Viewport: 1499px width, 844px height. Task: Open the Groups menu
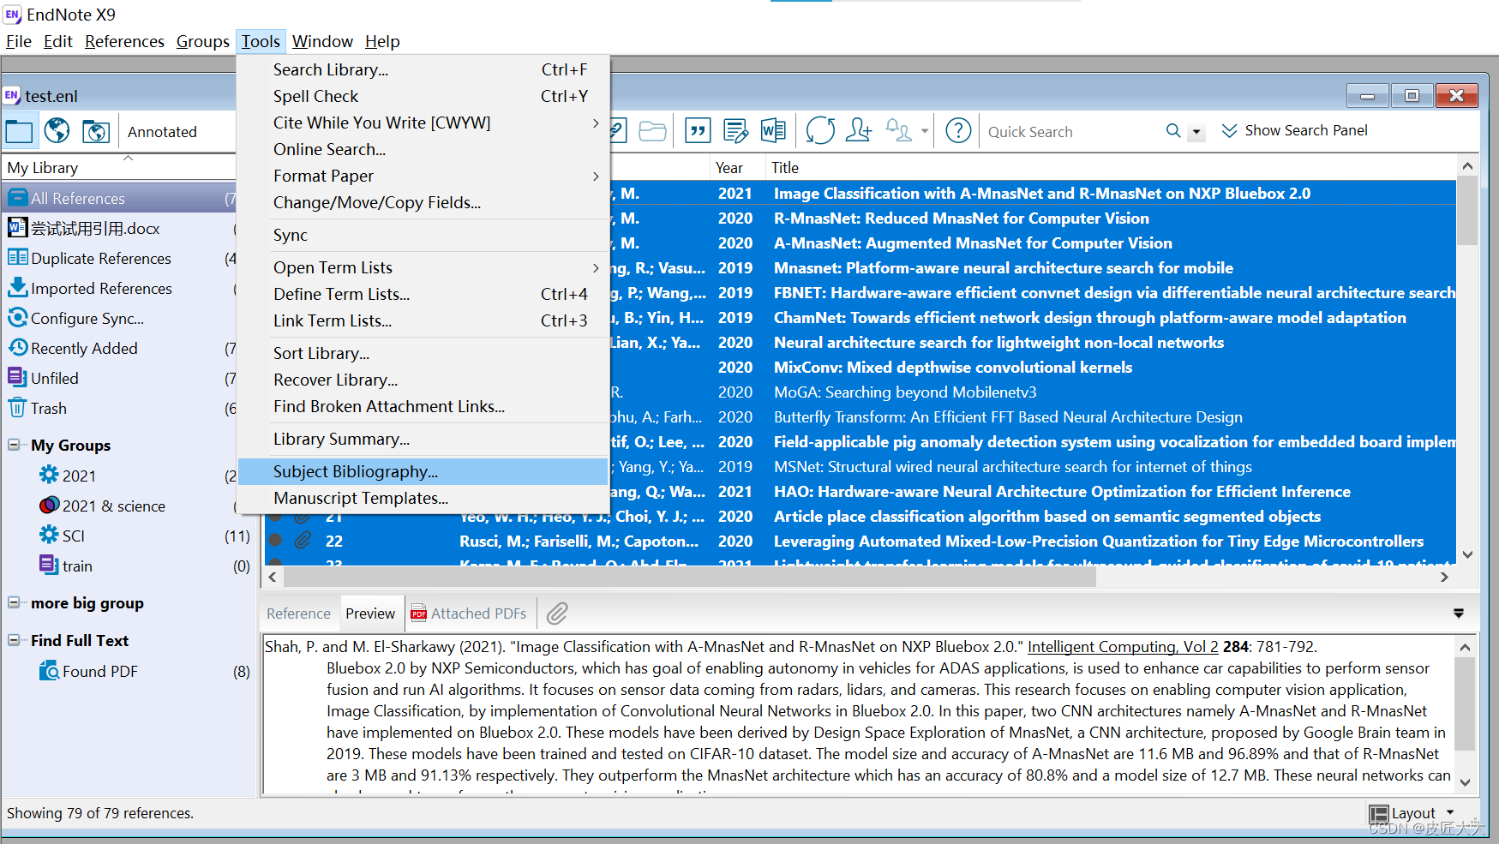(202, 41)
